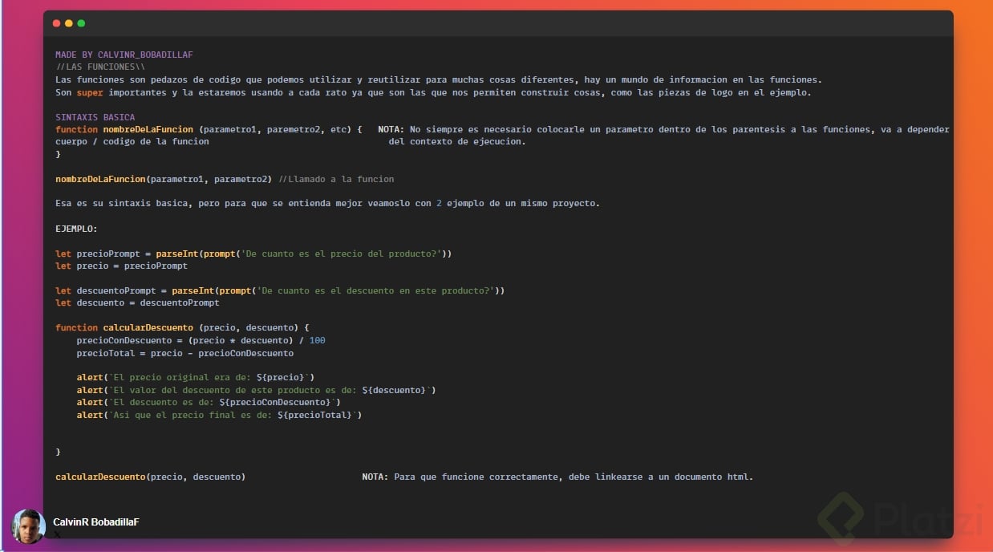
Task: Click the 'SINTAXIS BASICA' heading
Action: (x=95, y=117)
